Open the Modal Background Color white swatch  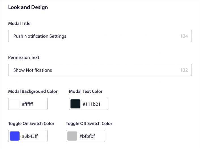click(x=14, y=104)
